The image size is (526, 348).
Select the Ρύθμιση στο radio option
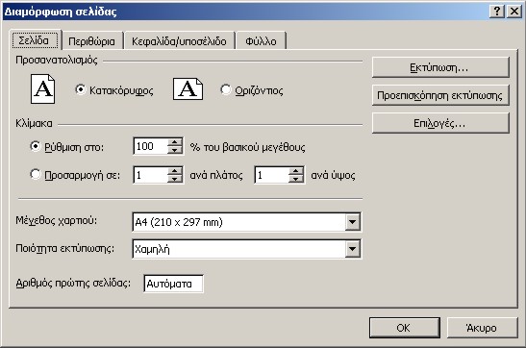coord(36,146)
